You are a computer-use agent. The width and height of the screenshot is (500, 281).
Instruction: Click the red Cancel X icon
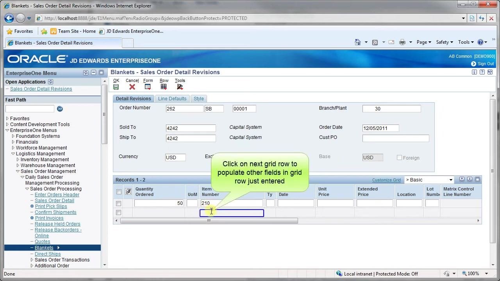point(132,87)
